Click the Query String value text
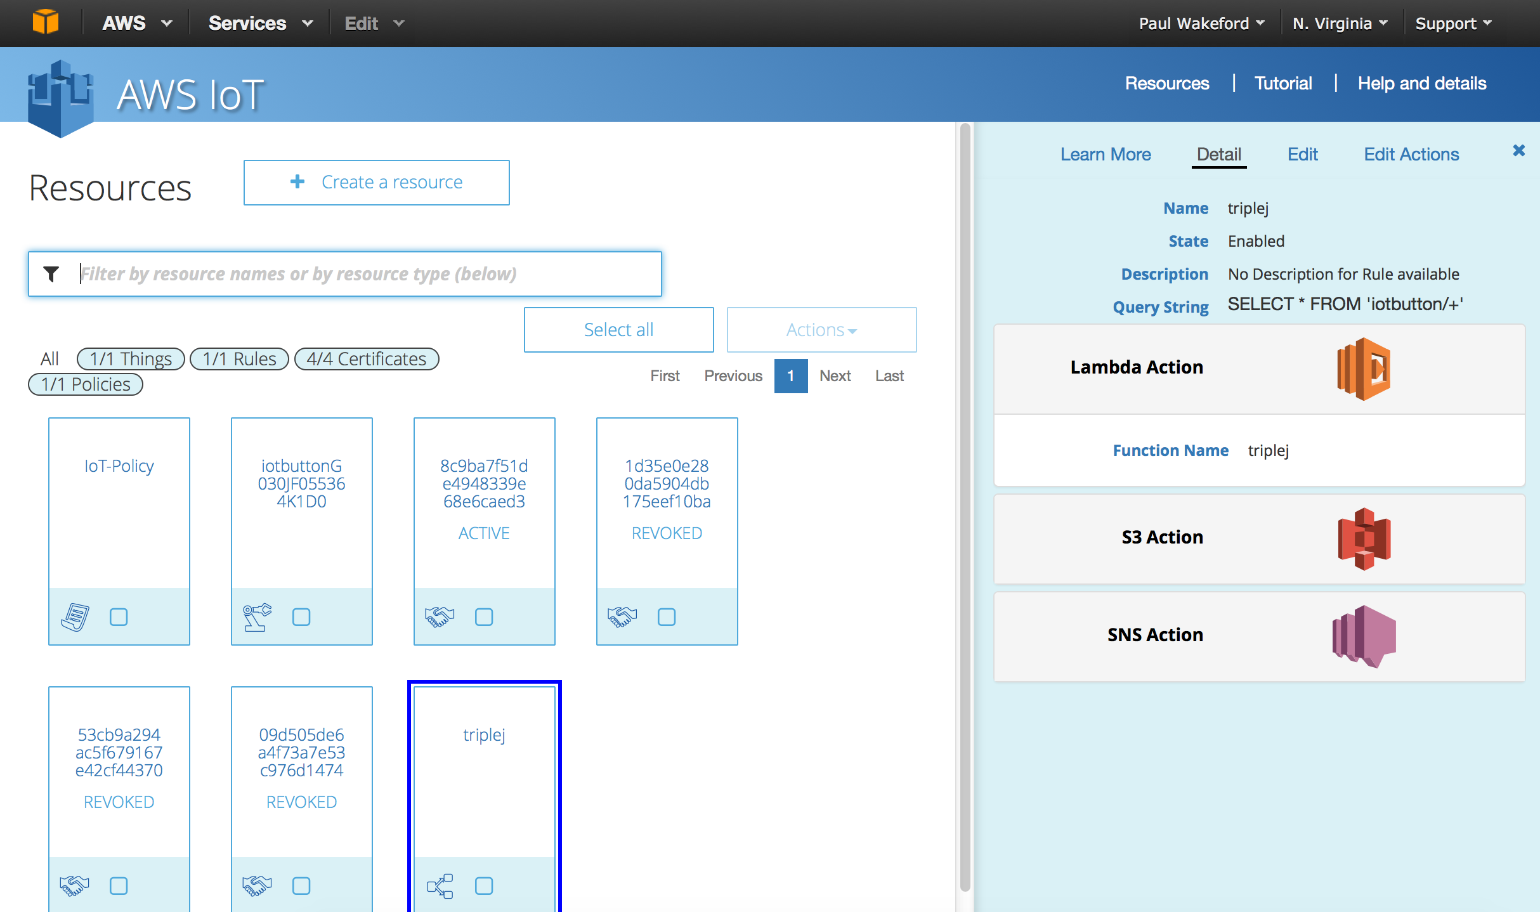 pos(1345,304)
